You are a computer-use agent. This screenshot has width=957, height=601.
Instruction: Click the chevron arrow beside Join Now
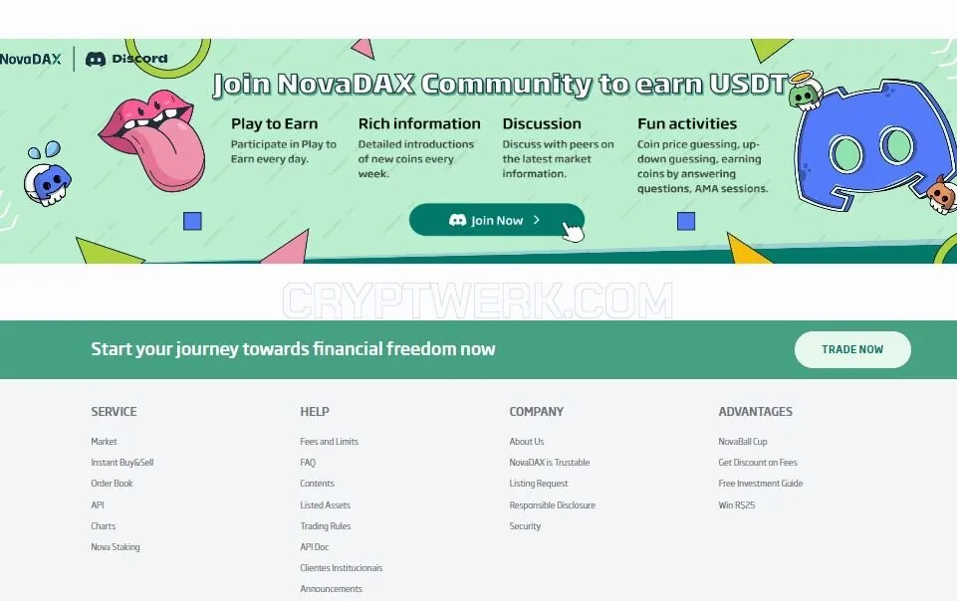[536, 220]
